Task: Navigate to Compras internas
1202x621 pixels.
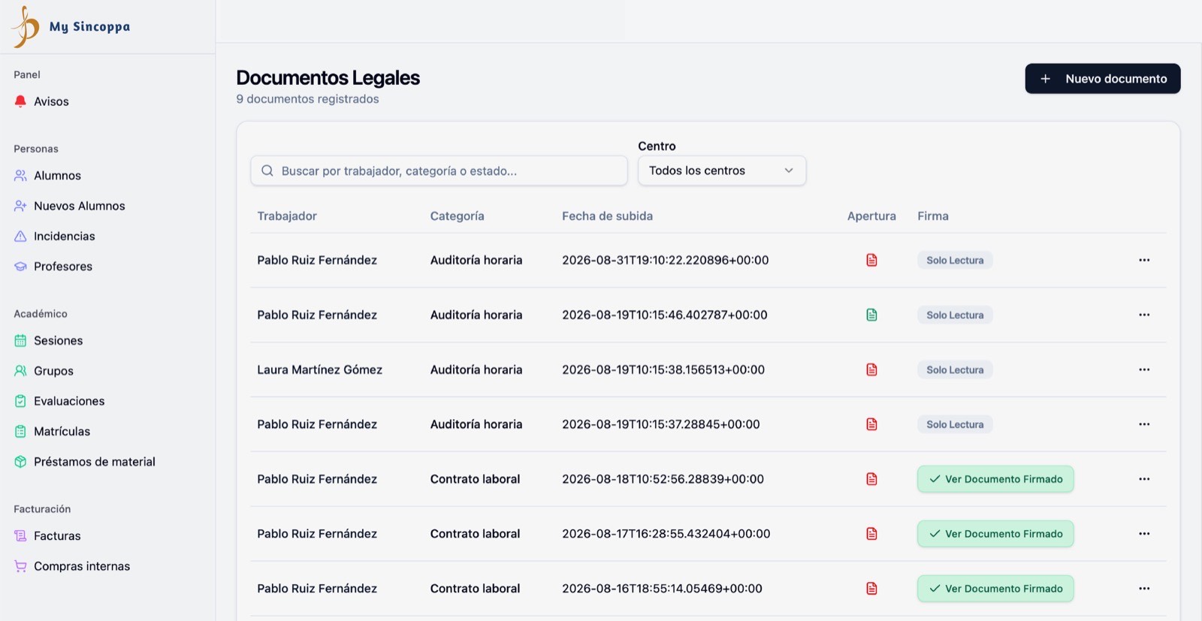Action: (82, 566)
